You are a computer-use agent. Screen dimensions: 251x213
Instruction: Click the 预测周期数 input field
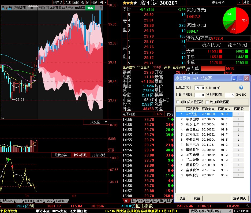tap(230, 95)
